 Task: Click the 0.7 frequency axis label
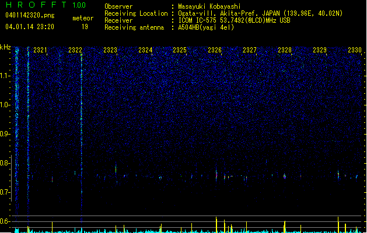pyautogui.click(x=5, y=192)
